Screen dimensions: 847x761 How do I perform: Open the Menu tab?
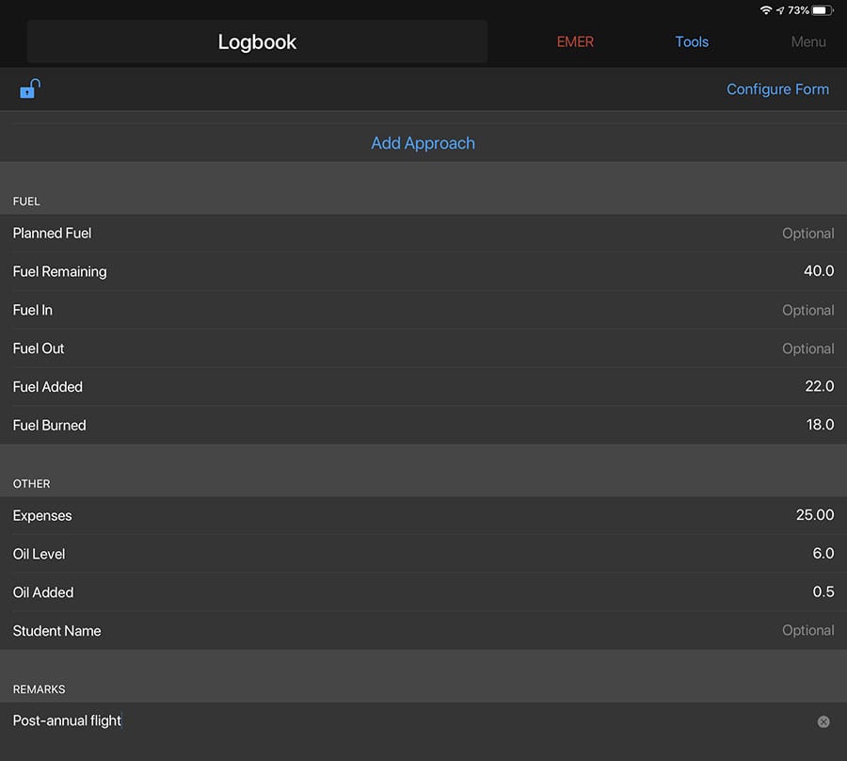click(808, 41)
